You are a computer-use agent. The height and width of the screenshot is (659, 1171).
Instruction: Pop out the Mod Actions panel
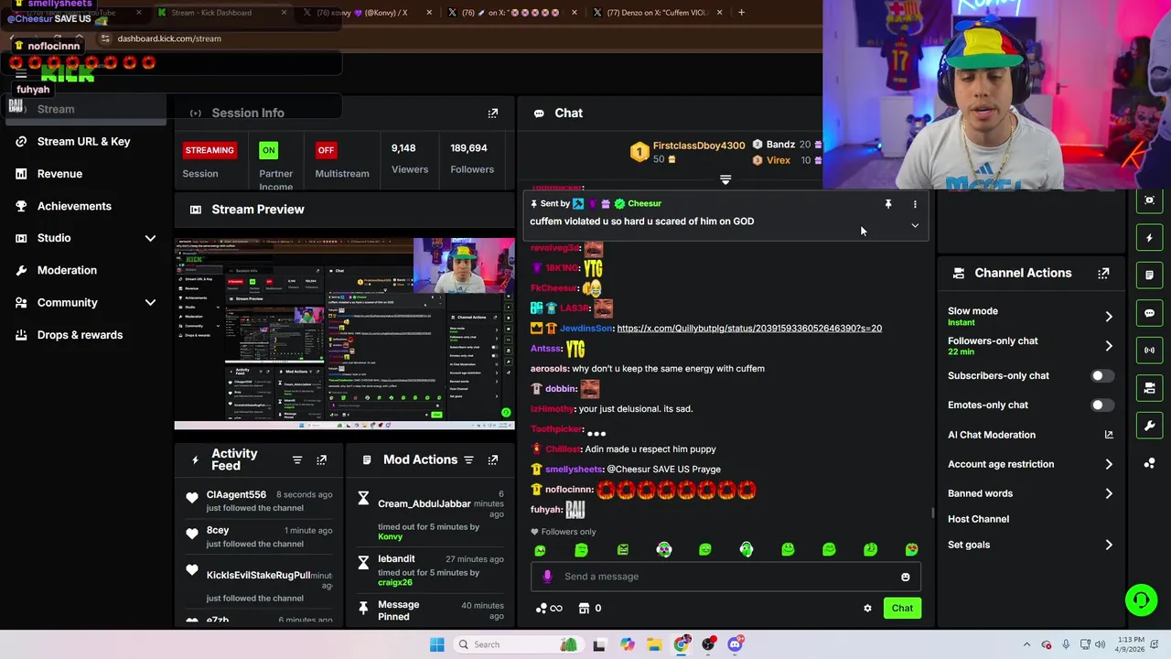[493, 459]
